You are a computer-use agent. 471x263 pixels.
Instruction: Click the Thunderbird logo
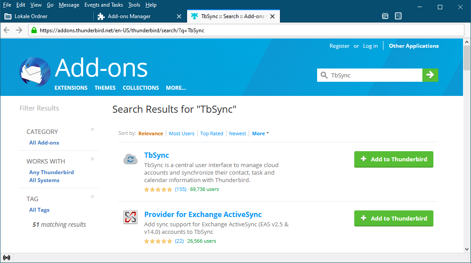(35, 72)
